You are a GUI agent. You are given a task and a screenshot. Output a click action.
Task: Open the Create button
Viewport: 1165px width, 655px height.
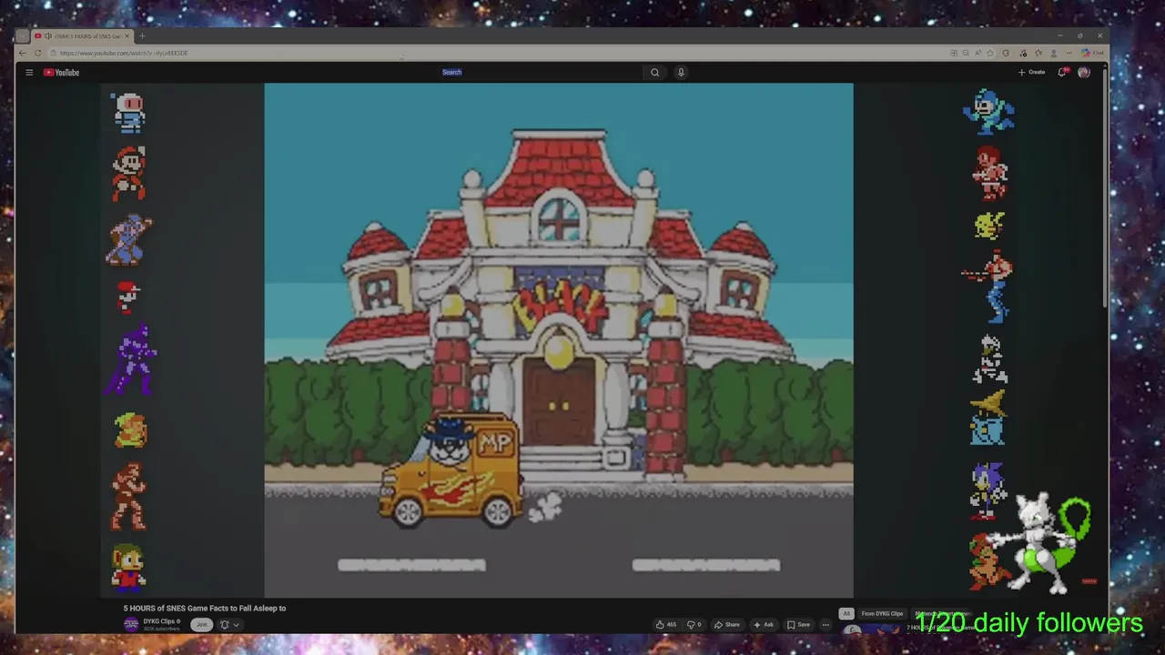(x=1032, y=72)
